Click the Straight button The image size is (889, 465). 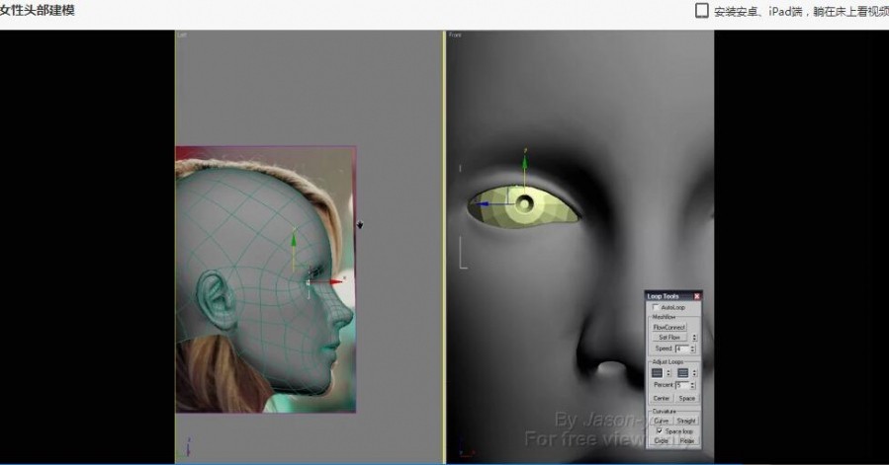[x=686, y=421]
